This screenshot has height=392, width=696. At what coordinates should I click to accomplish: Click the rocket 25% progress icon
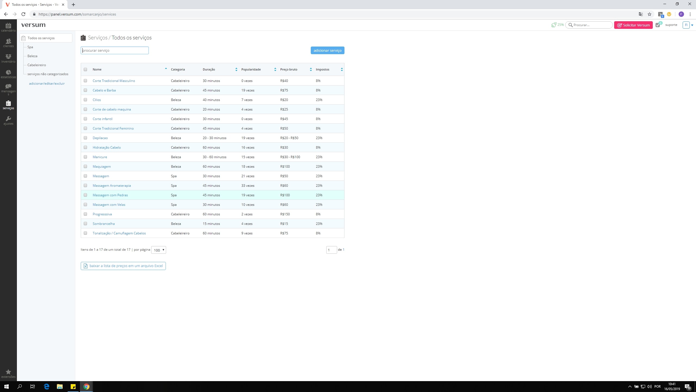pos(554,25)
